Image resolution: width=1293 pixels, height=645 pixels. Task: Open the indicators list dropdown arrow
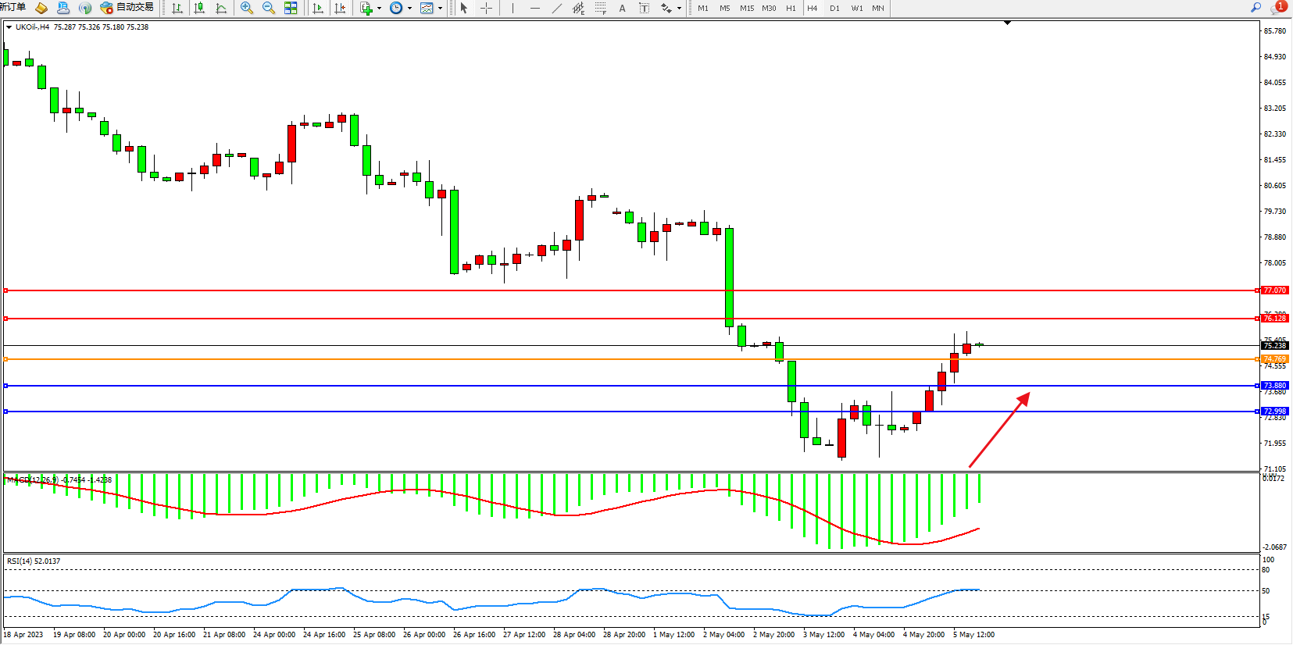(379, 8)
